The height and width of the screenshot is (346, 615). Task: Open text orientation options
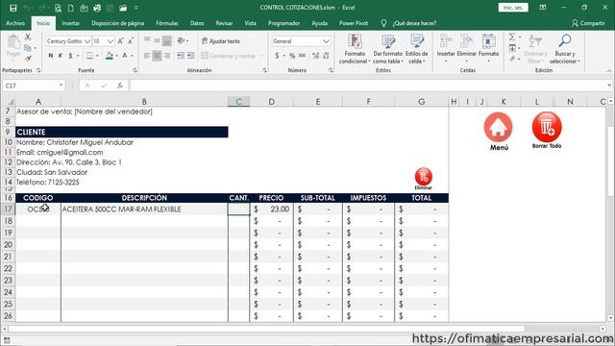pos(183,40)
